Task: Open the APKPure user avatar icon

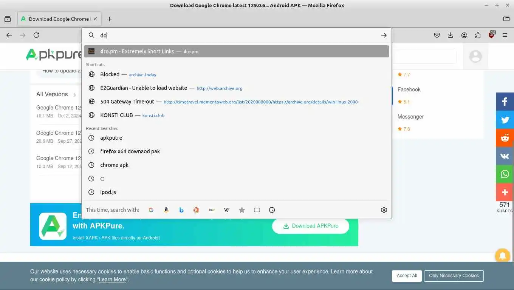Action: pos(475,56)
